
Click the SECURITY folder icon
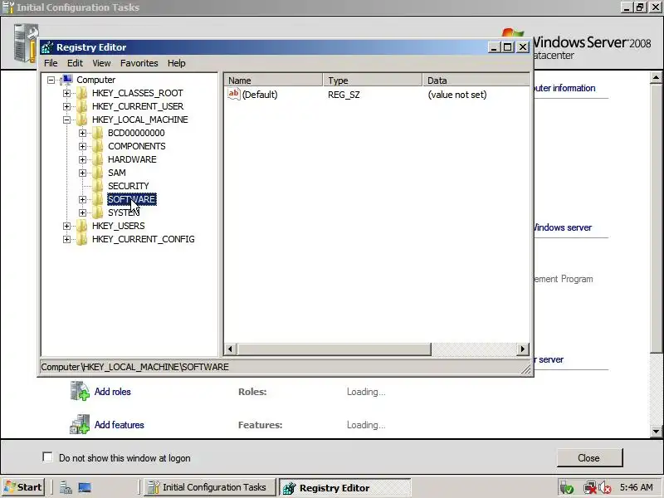[x=98, y=186]
